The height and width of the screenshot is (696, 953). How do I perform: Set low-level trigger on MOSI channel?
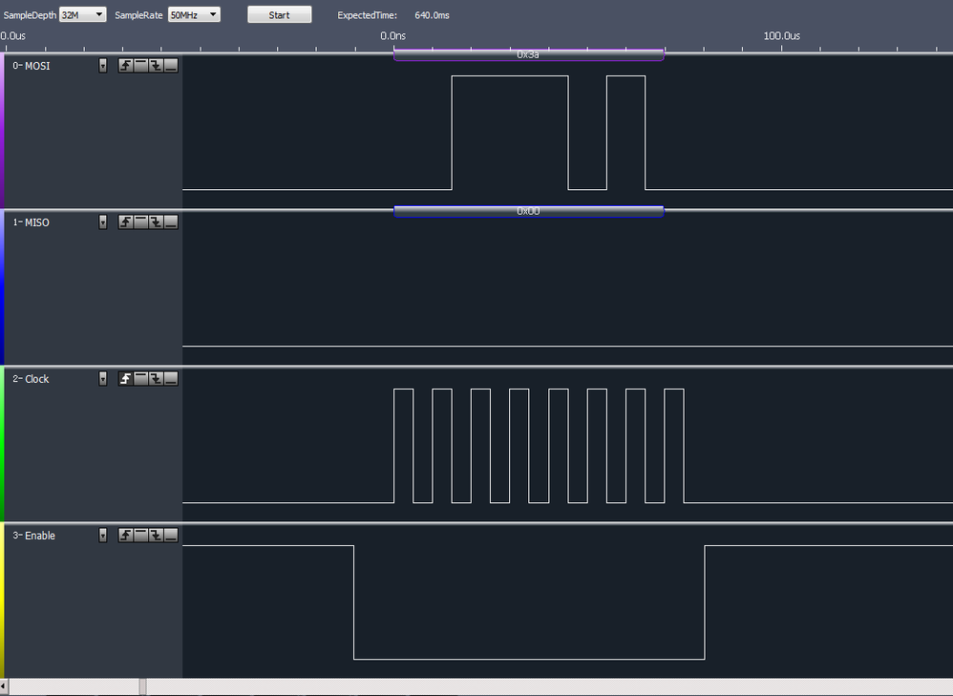171,66
